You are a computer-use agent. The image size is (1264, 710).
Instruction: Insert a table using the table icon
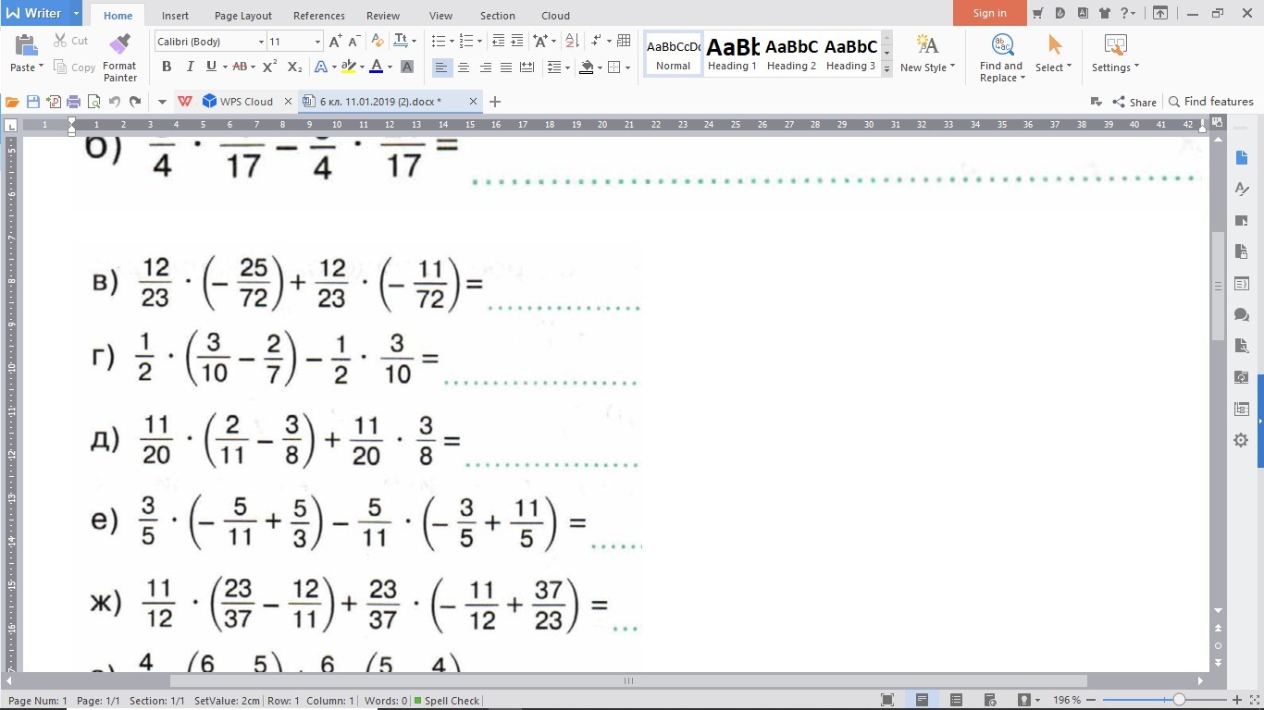click(x=624, y=41)
